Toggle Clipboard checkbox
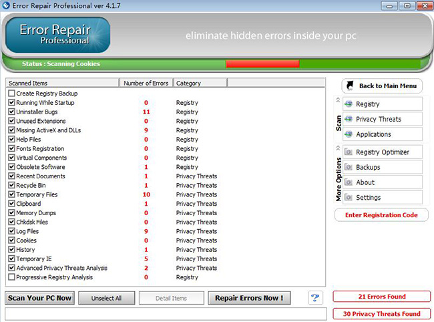Screen dimensions: 434x322 tap(11, 204)
